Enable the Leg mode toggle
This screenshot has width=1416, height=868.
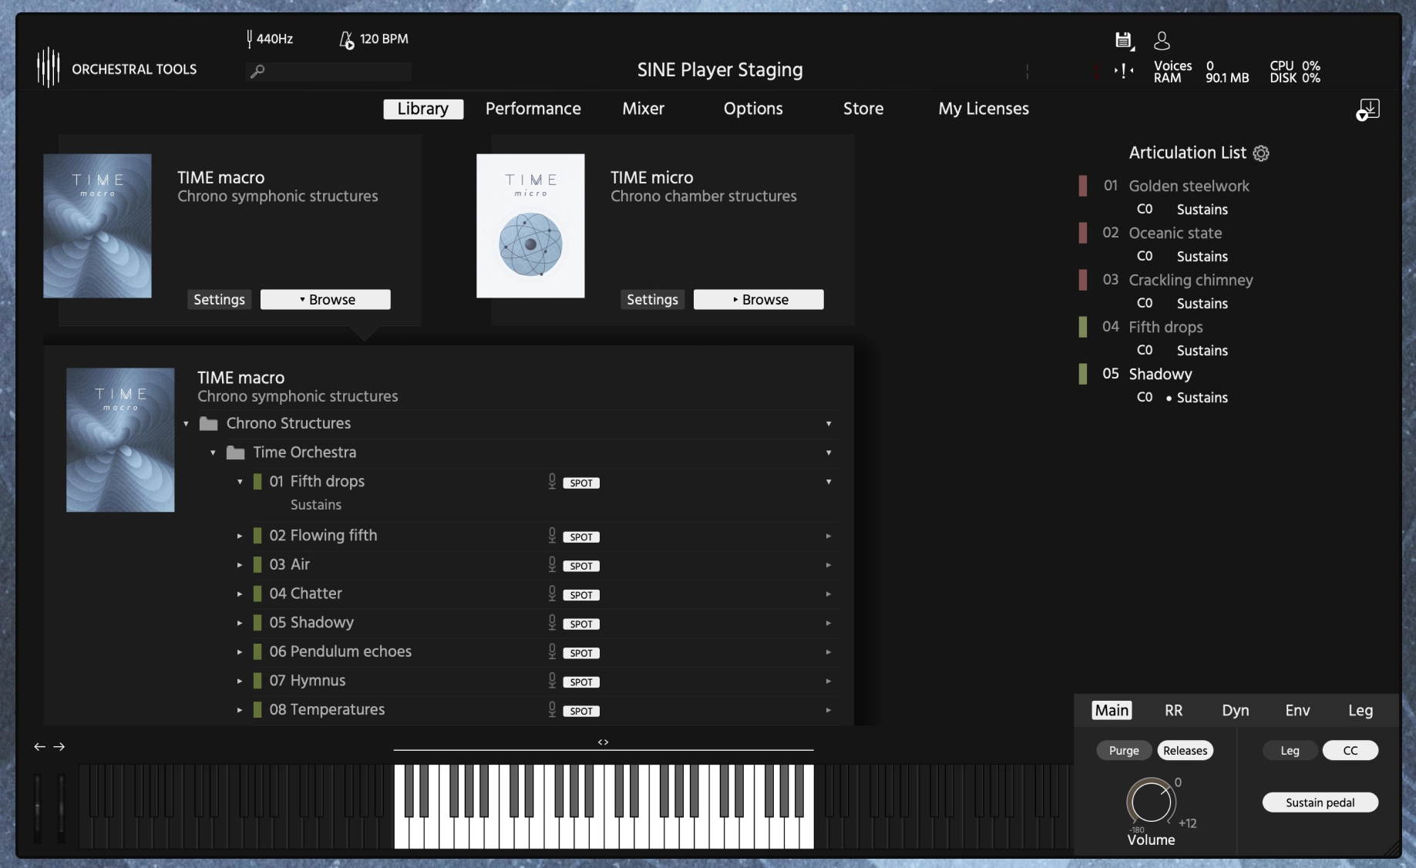click(x=1290, y=751)
